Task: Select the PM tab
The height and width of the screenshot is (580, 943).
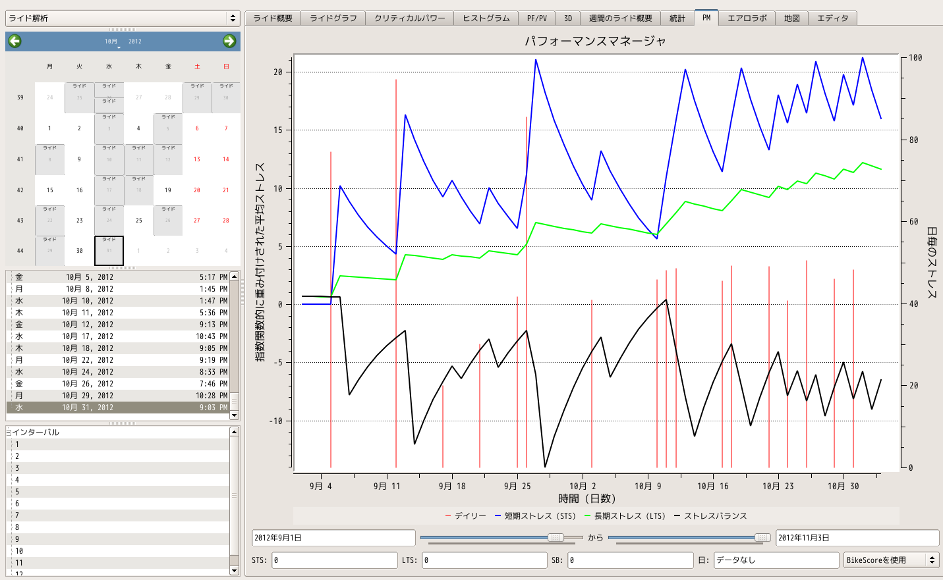Action: (x=706, y=18)
